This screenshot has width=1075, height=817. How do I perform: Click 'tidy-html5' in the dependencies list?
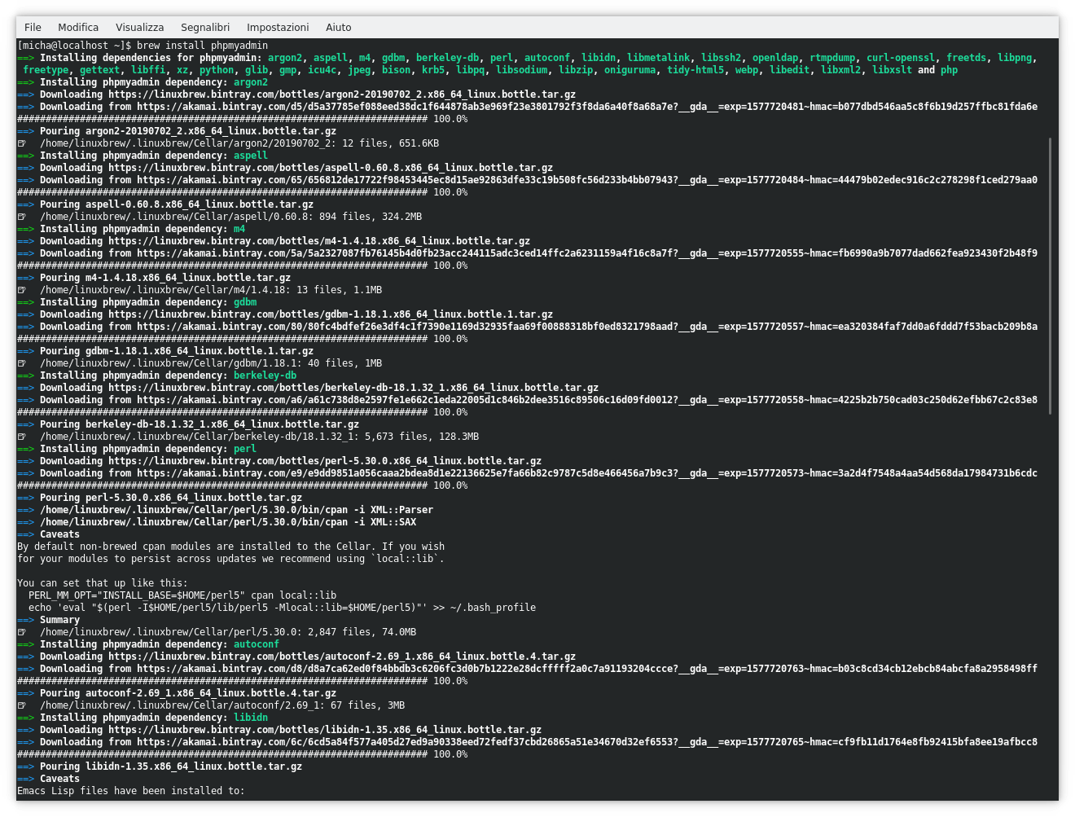[x=695, y=70]
